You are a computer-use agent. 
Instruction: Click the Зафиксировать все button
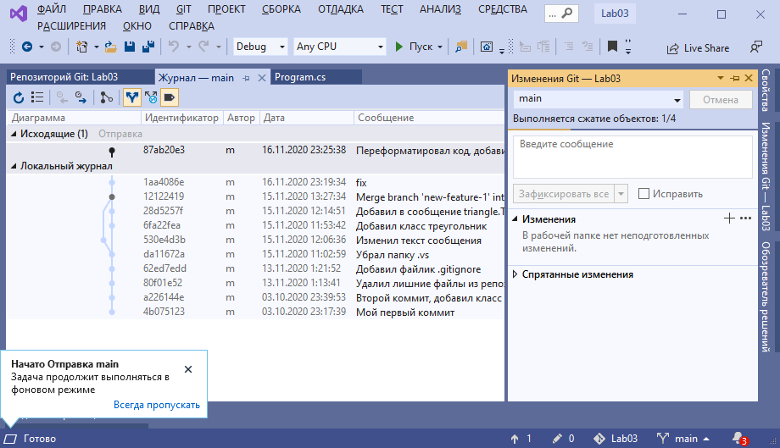(564, 194)
